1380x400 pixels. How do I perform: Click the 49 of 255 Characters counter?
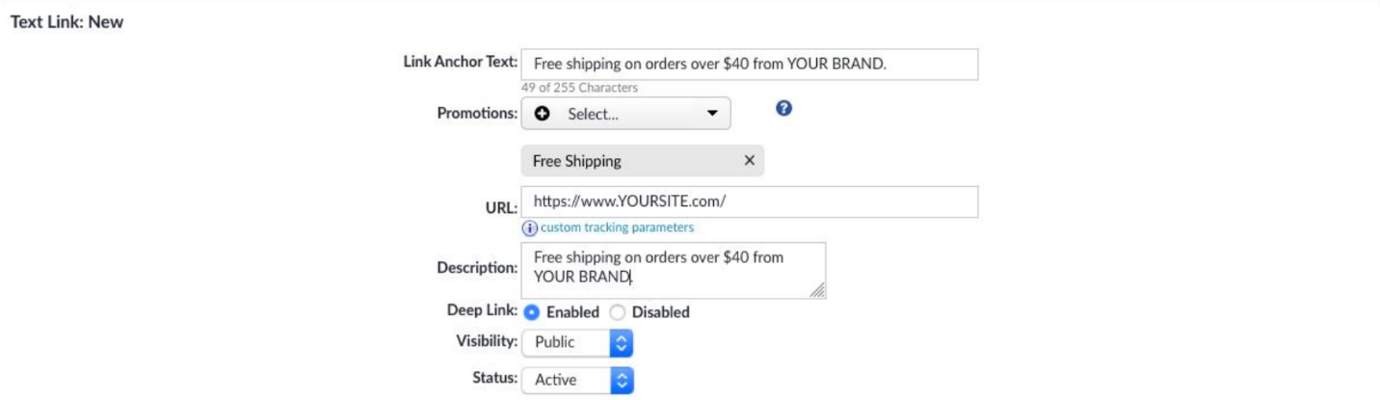pos(579,88)
